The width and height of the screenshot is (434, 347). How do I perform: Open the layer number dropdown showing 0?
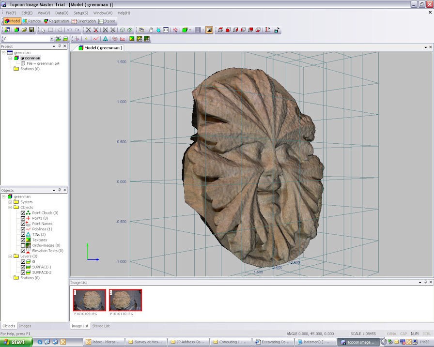[51, 39]
